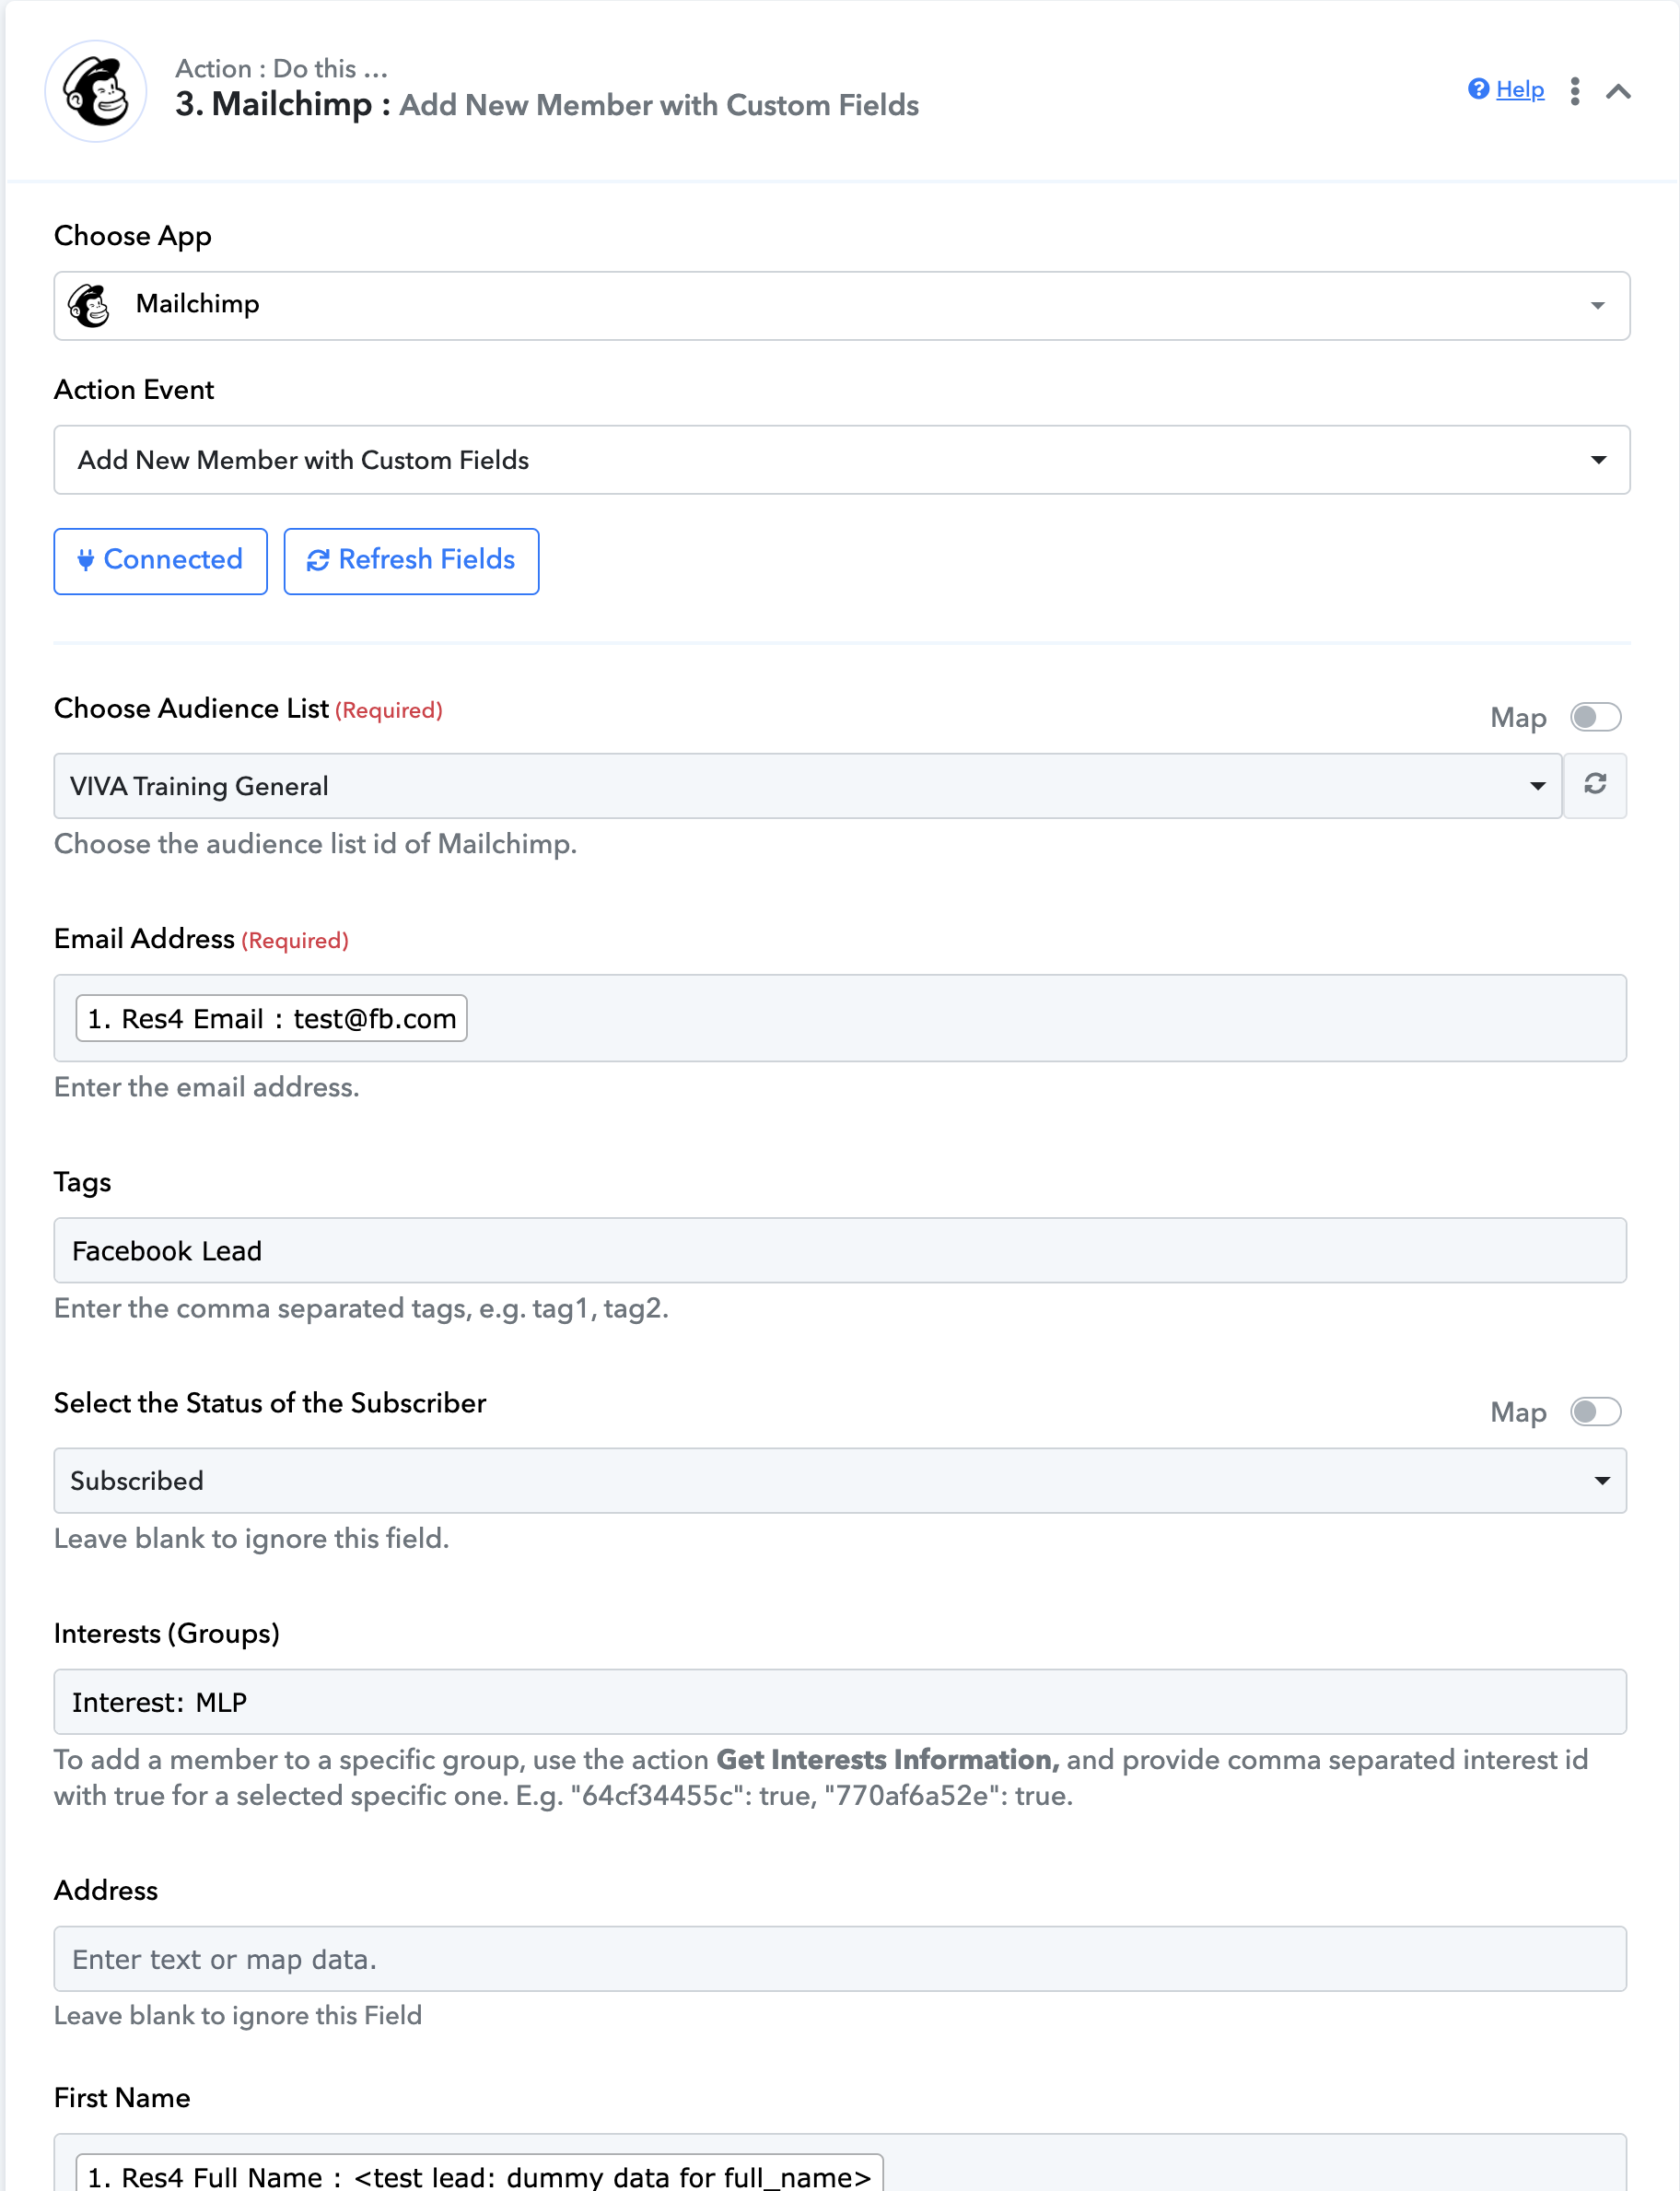Viewport: 1680px width, 2191px height.
Task: Click the Res4 Email mapped value chip
Action: 271,1018
